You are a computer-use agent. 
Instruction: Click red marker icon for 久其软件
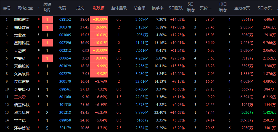click(x=39, y=74)
